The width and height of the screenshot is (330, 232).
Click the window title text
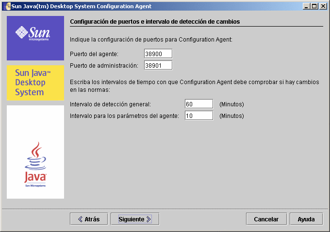pos(81,6)
